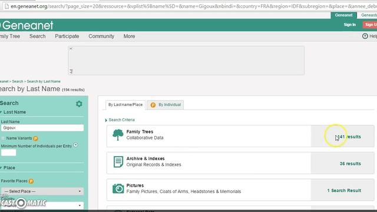Image resolution: width=377 pixels, height=212 pixels.
Task: Close the advertisement banner
Action: [71, 48]
